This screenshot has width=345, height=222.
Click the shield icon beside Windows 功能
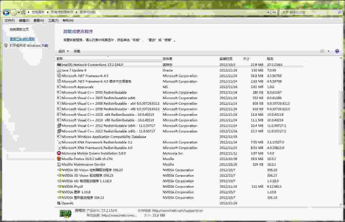(6, 46)
